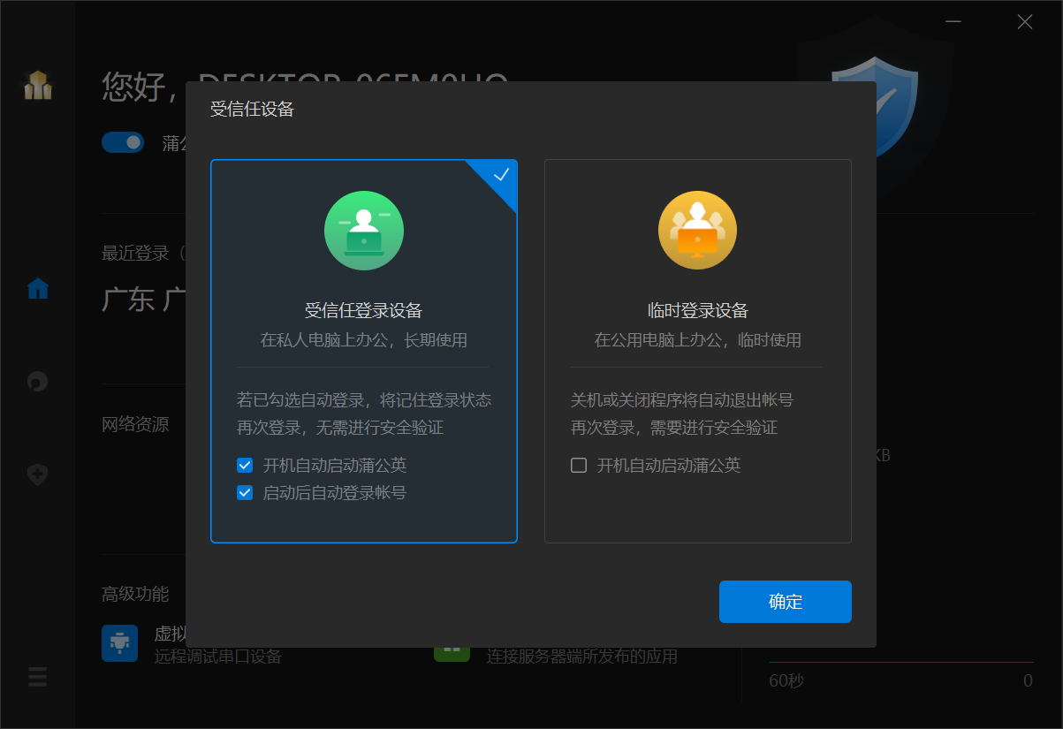Select the 受信任登录设备 card
This screenshot has height=729, width=1063.
click(x=364, y=351)
